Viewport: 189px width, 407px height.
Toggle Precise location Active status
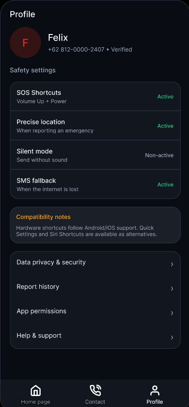point(165,126)
